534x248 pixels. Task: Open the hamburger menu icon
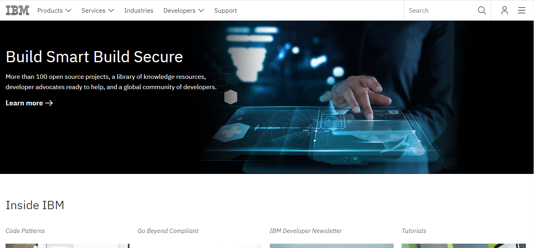[x=522, y=11]
